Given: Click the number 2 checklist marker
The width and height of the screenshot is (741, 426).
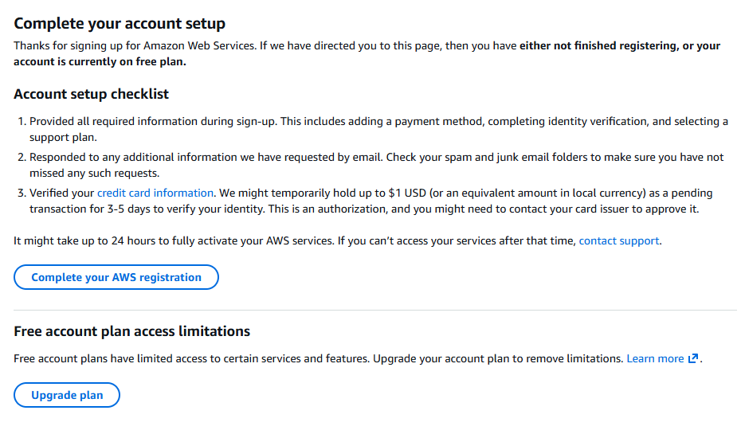Looking at the screenshot, I should click(21, 158).
